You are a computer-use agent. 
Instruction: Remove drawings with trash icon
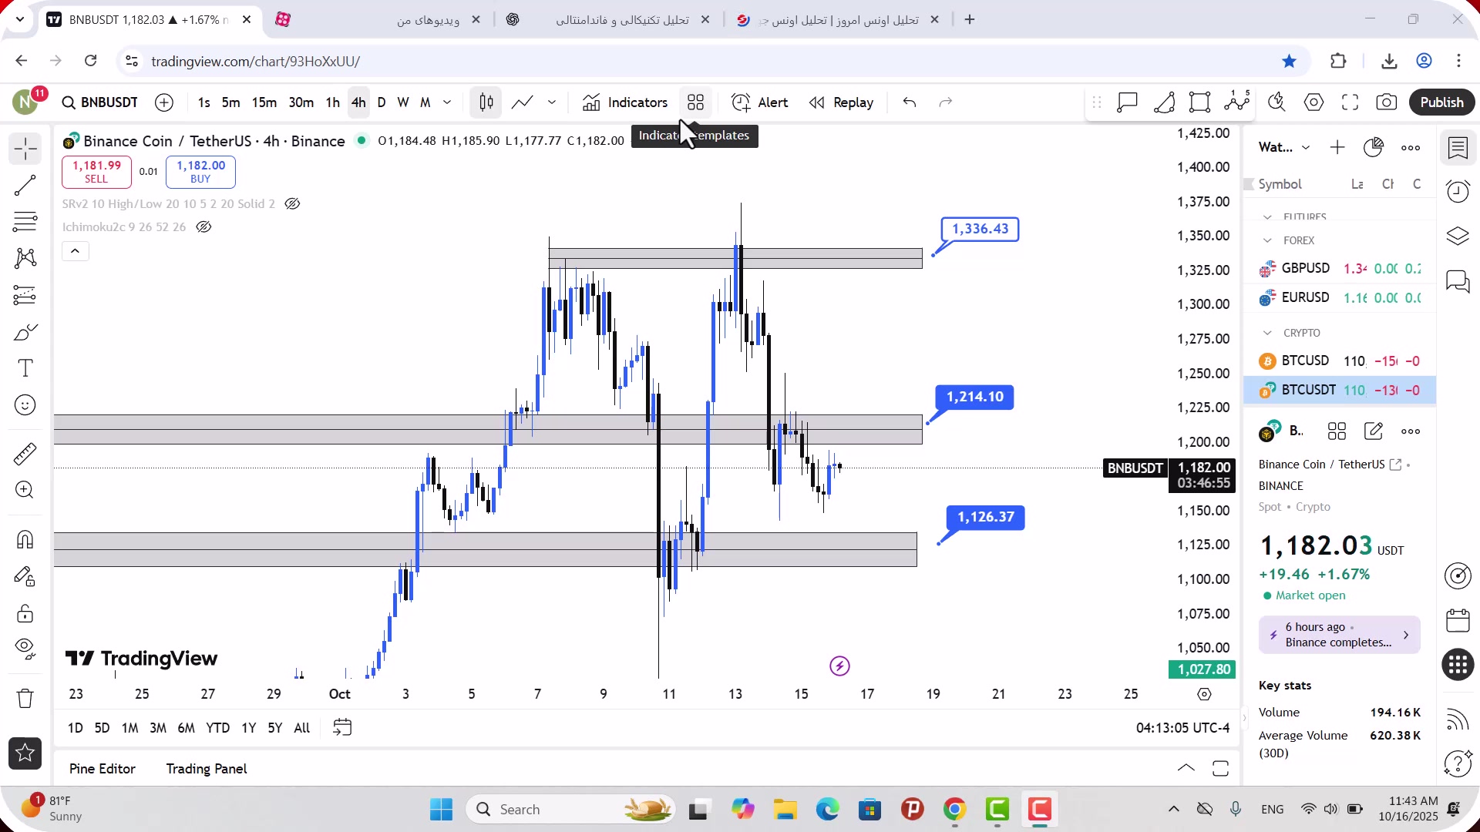point(25,699)
